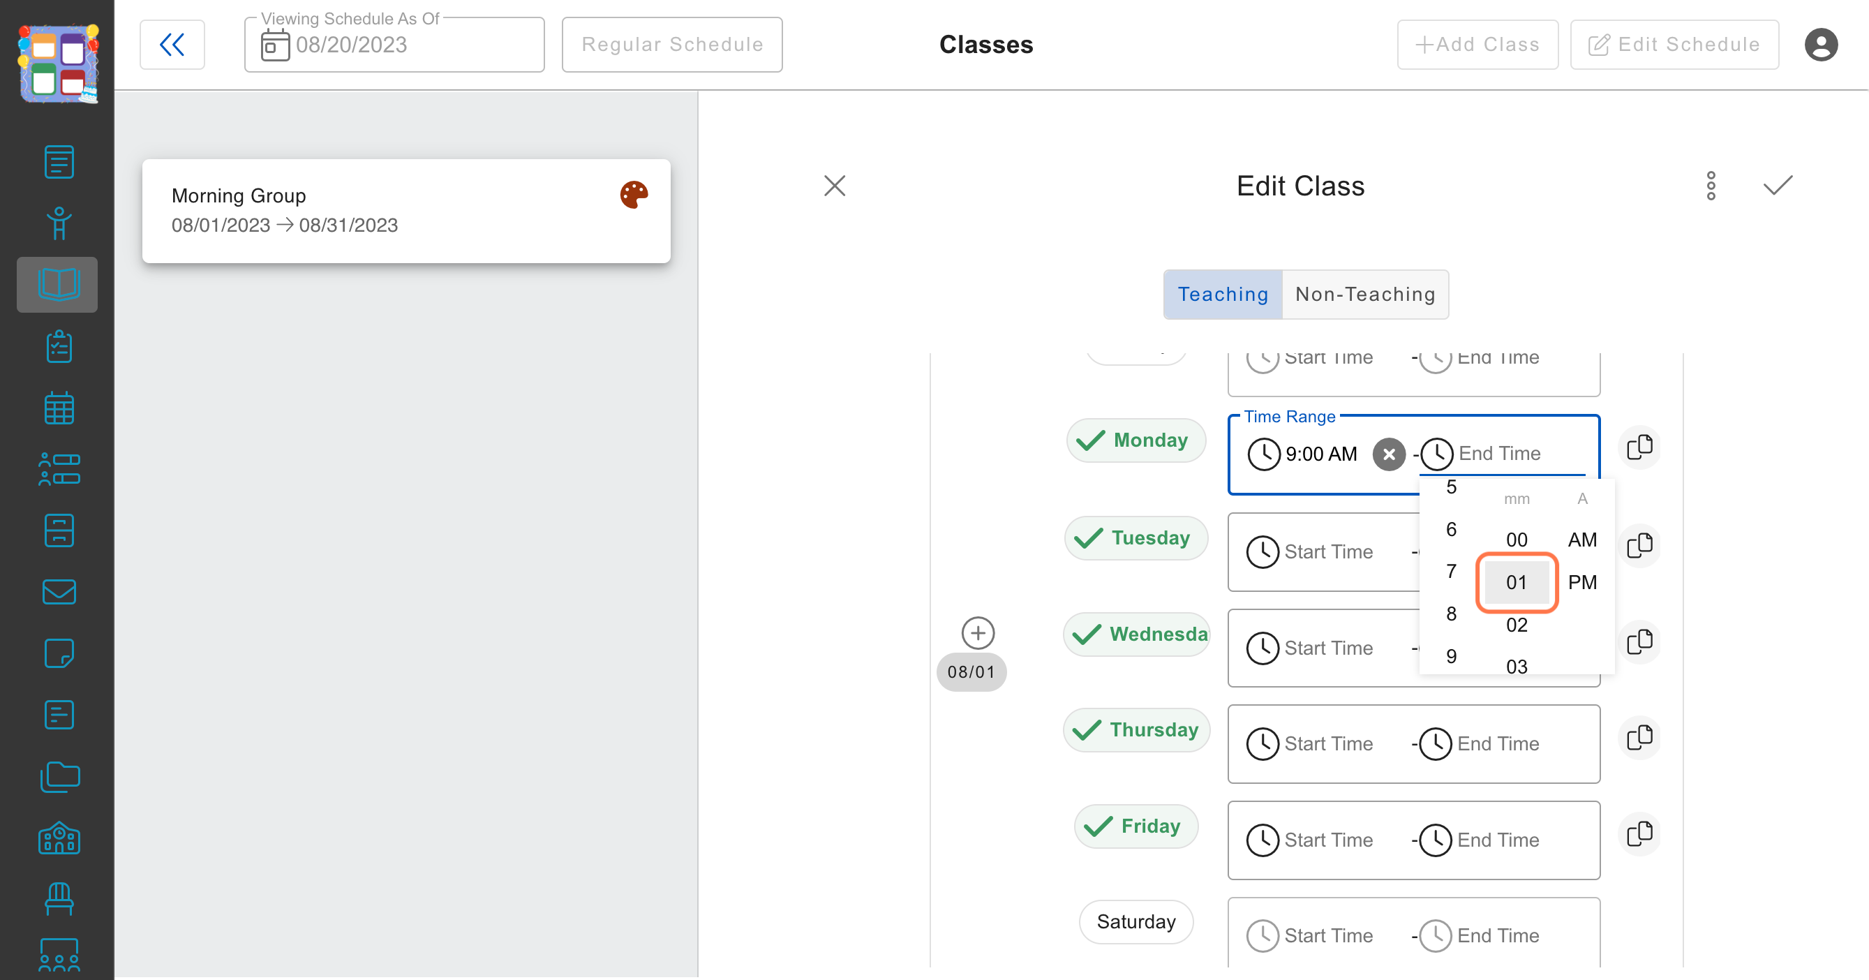Screen dimensions: 1869x980
Task: Open the clipboard checklist sidebar icon
Action: (x=59, y=346)
